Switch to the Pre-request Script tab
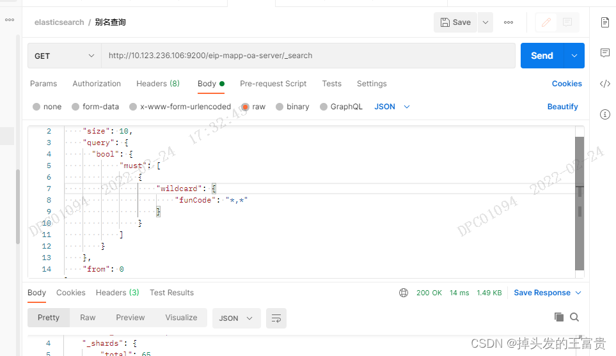Screen dimensions: 616x356 (273, 84)
